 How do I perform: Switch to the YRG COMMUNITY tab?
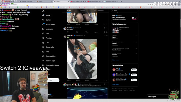tap(99, 10)
